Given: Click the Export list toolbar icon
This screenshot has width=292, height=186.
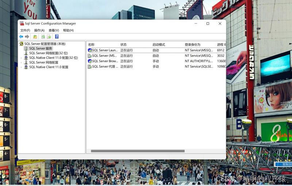Looking at the screenshot, I should tap(49, 37).
